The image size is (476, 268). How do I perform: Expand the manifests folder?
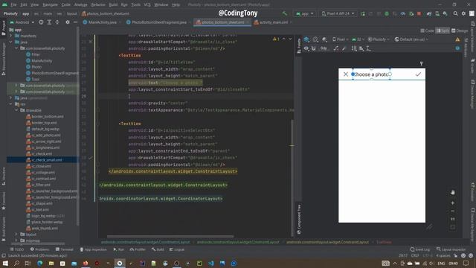[x=11, y=36]
